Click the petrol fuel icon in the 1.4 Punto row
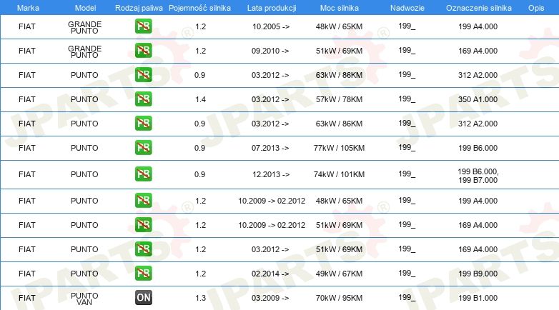Image resolution: width=559 pixels, height=310 pixels. (x=143, y=99)
